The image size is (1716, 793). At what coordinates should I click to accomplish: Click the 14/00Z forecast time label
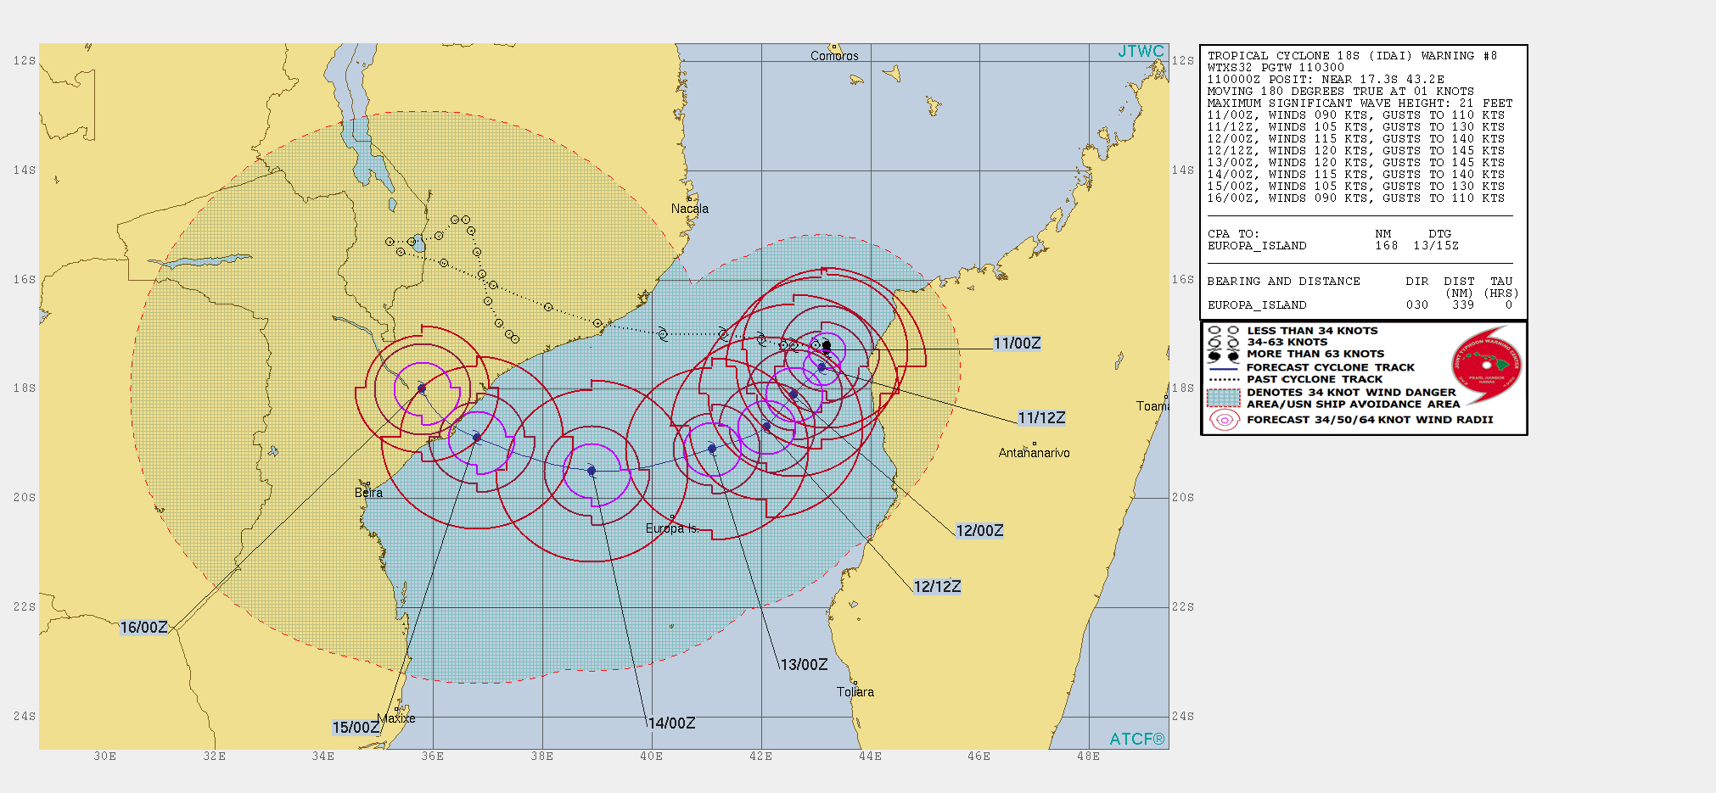(x=671, y=723)
